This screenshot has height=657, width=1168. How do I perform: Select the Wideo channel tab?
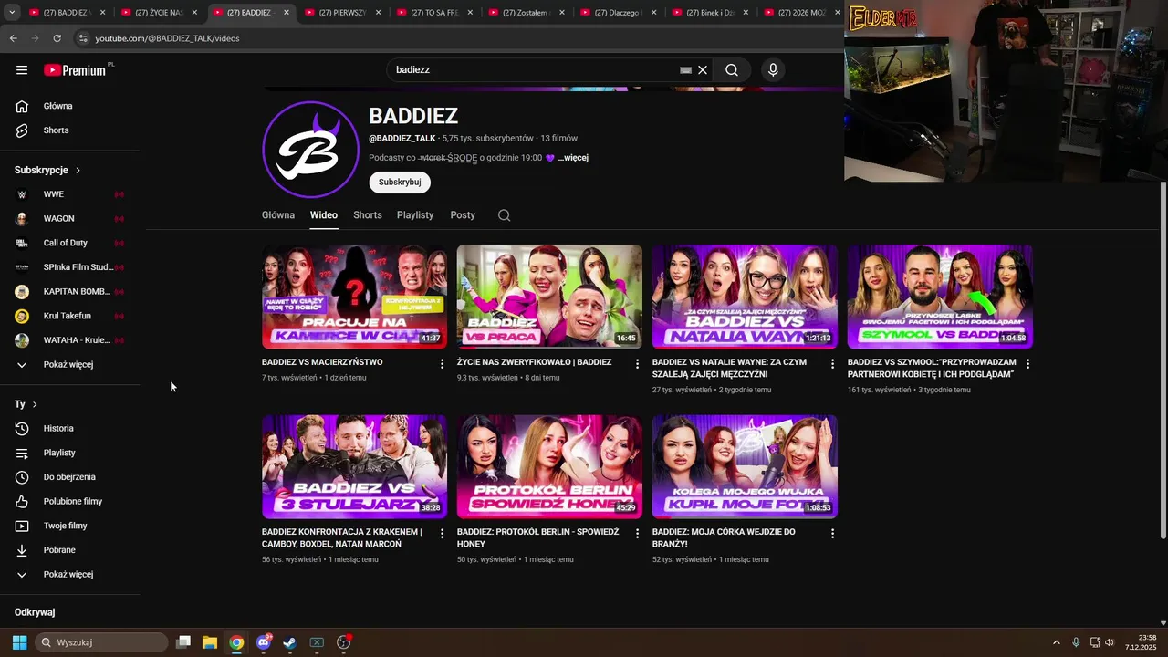pyautogui.click(x=324, y=215)
